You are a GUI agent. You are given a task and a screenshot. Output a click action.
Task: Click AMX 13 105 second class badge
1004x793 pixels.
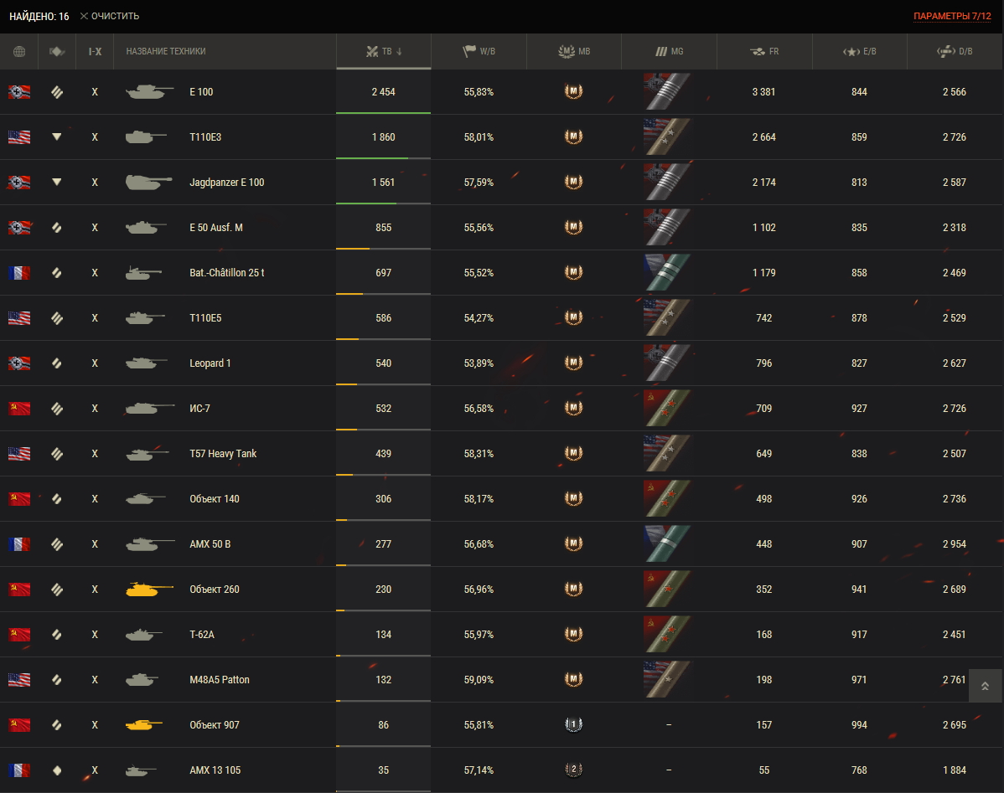(x=574, y=770)
